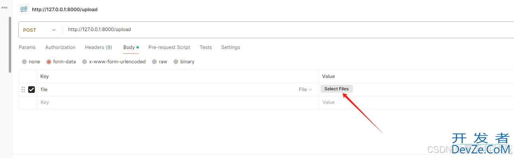Image resolution: width=514 pixels, height=158 pixels.
Task: Select the form-data radio option
Action: coord(49,62)
